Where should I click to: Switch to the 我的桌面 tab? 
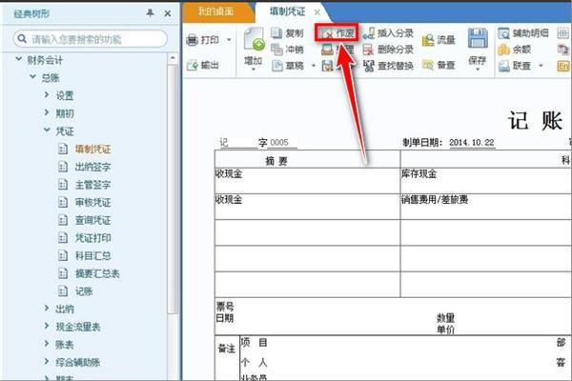217,12
